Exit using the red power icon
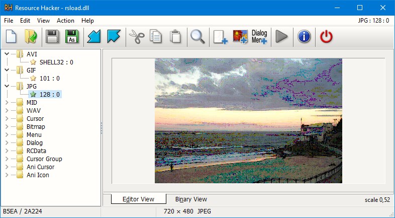Image resolution: width=395 pixels, height=218 pixels. point(326,37)
